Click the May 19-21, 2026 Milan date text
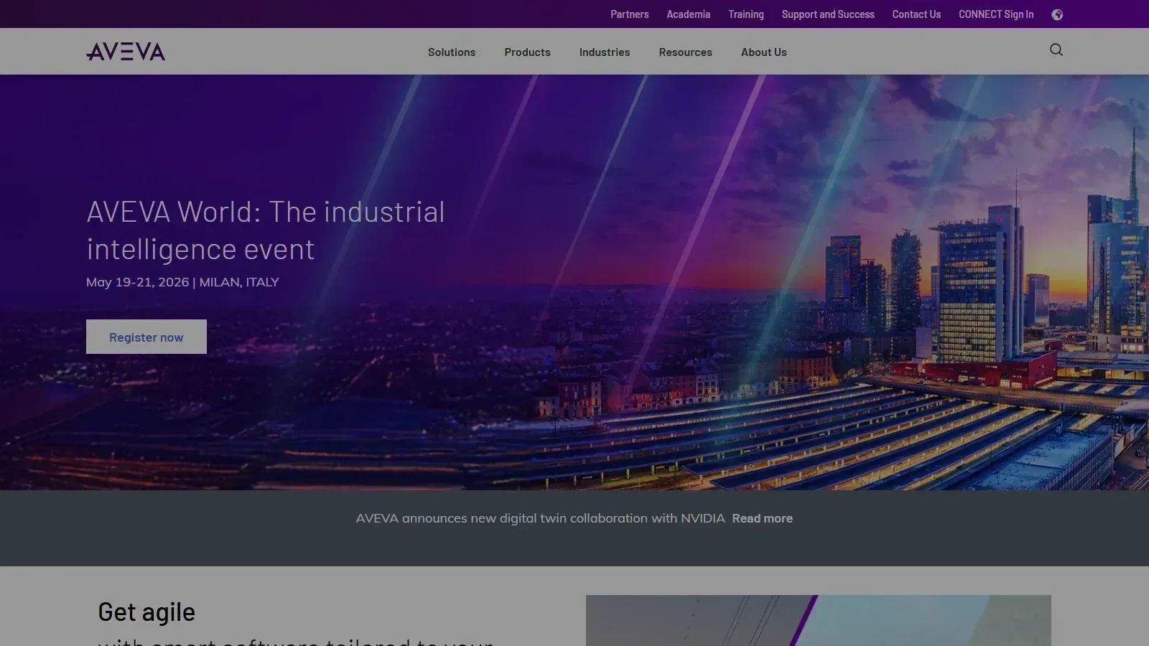 (x=182, y=282)
